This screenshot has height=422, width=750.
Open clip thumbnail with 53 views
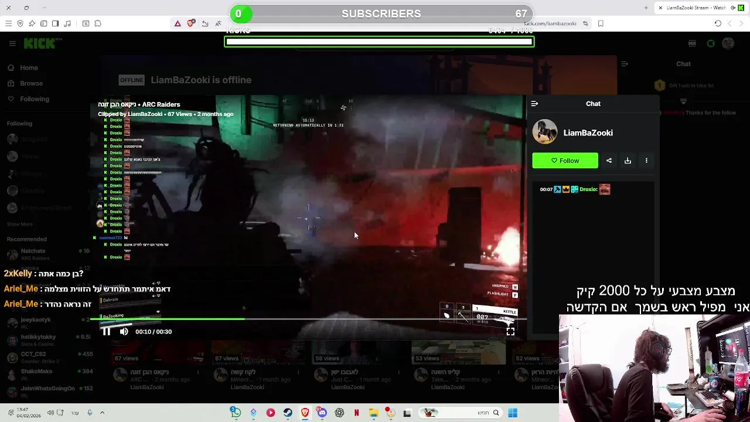[459, 352]
